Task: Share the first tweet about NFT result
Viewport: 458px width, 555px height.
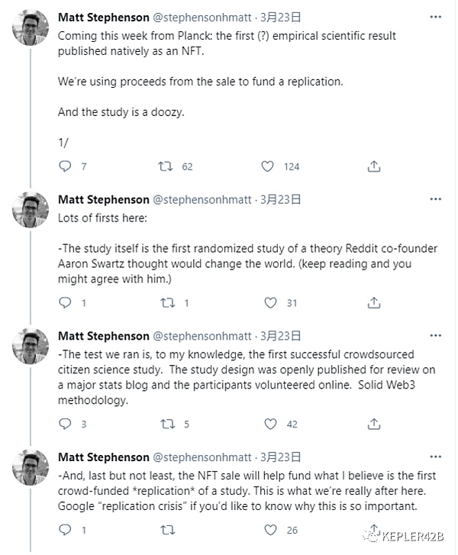Action: (374, 166)
